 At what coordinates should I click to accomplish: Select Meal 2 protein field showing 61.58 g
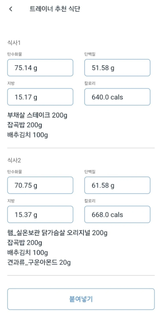click(x=117, y=185)
